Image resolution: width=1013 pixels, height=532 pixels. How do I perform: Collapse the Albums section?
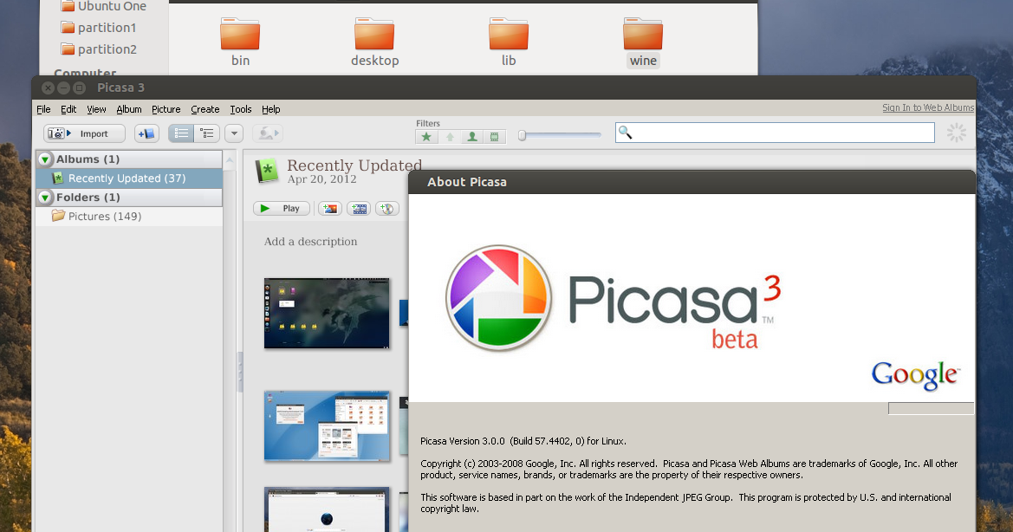[44, 159]
